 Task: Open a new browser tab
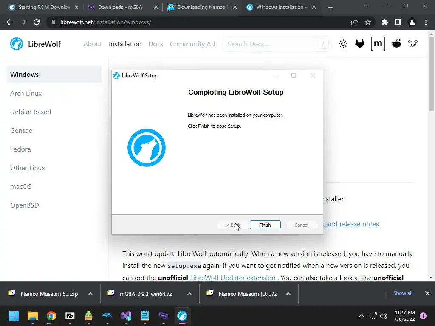point(330,7)
